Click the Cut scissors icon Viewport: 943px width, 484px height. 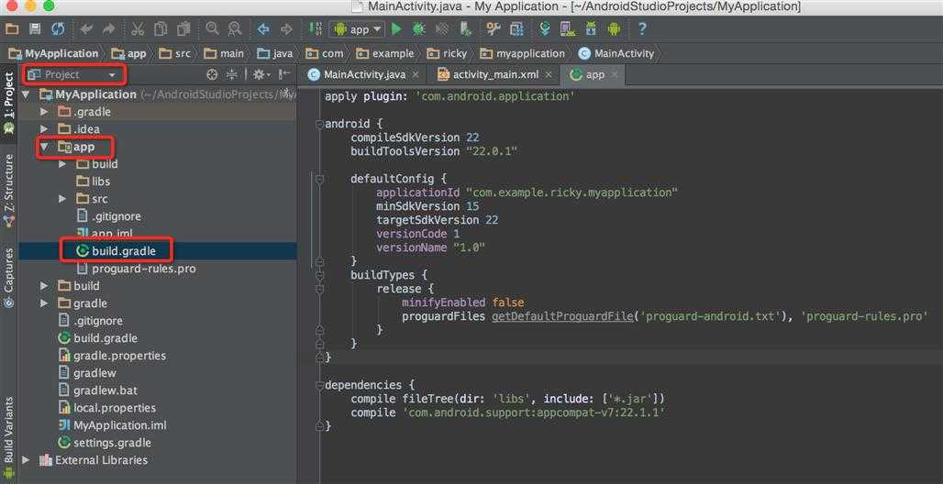tap(138, 28)
